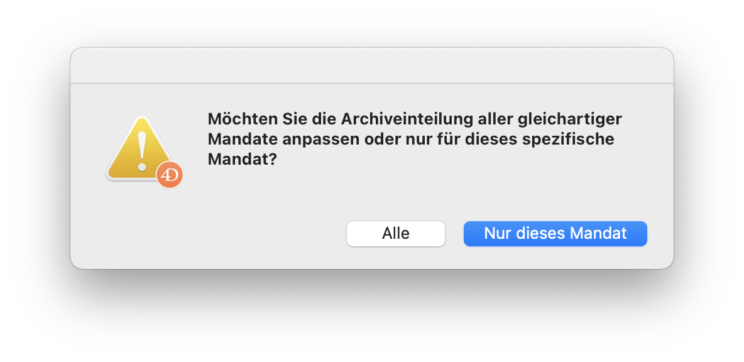Select the blue default button
Image resolution: width=744 pixels, height=362 pixels.
[555, 233]
